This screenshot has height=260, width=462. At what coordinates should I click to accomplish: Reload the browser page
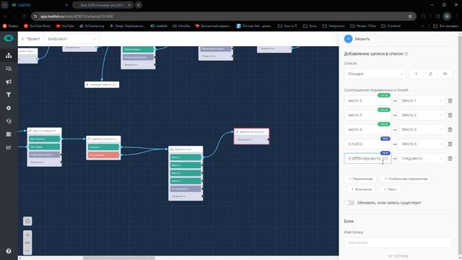coord(25,16)
